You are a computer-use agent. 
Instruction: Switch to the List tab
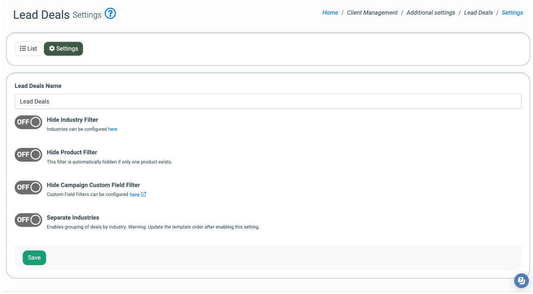(28, 49)
